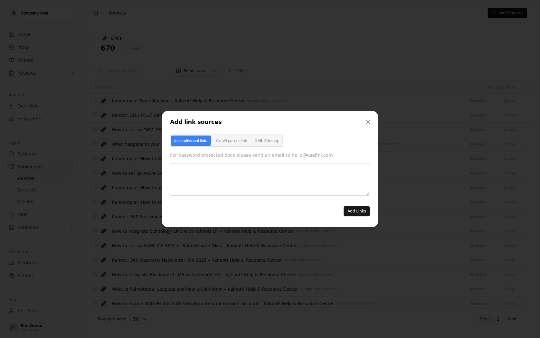
Task: Click the Add Links button
Action: coord(357,211)
